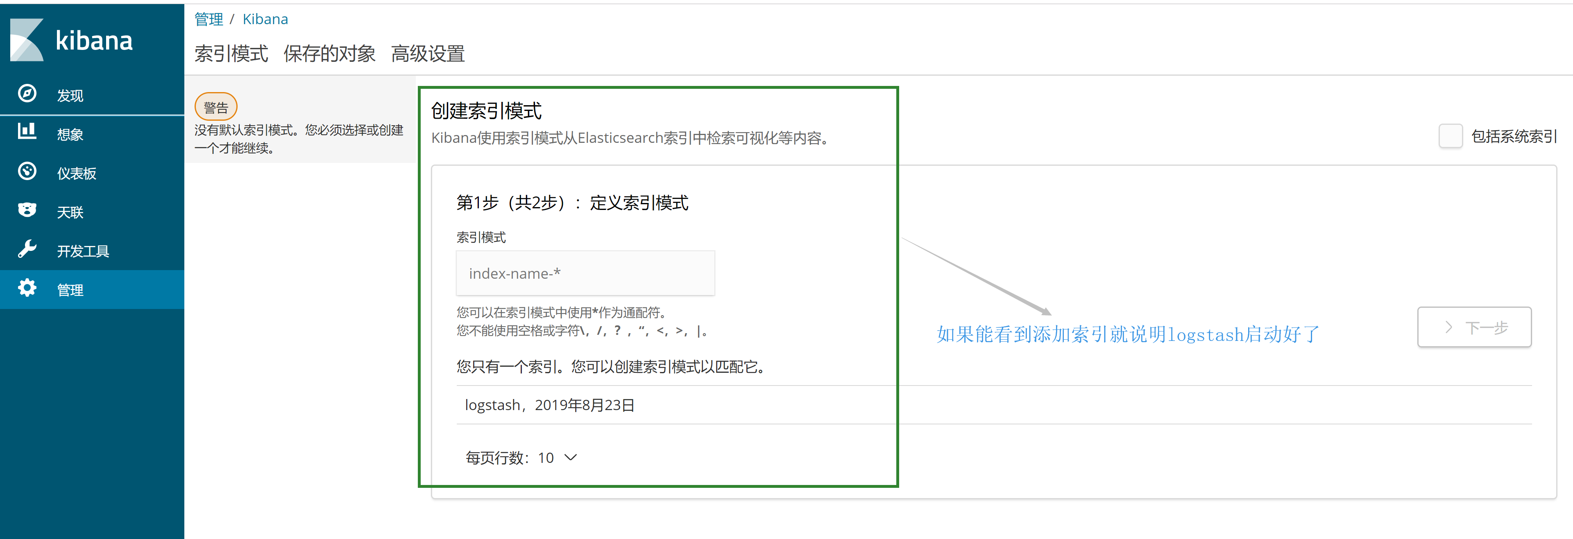The image size is (1573, 539).
Task: Select the Dashboard (仪表板) sidebar icon
Action: [27, 171]
